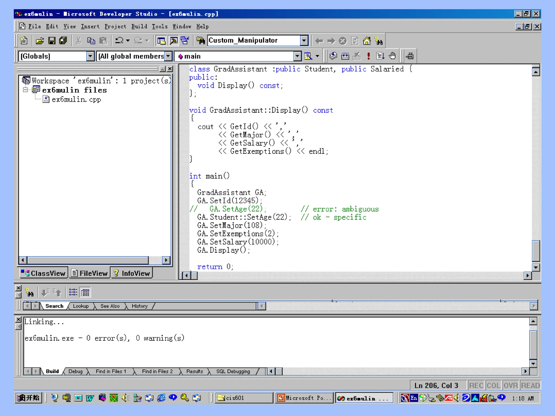Switch to the Debug output tab
Screen dimensions: 555x416
75,371
